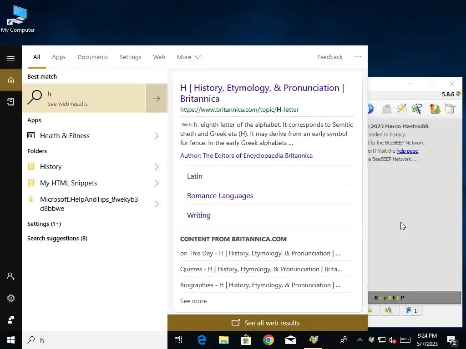The height and width of the screenshot is (349, 466).
Task: Expand Settings (1+) results group
Action: pyautogui.click(x=44, y=224)
